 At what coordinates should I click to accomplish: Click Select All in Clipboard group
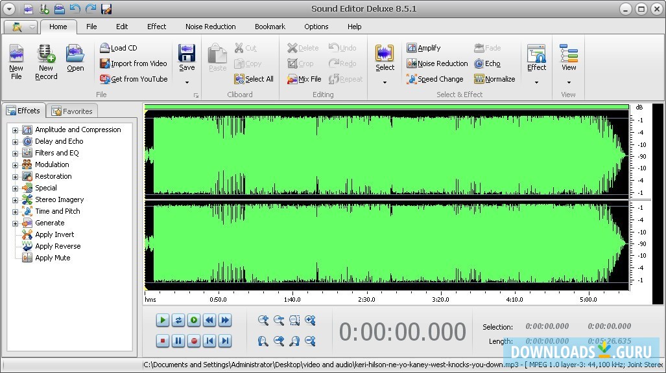tap(254, 79)
